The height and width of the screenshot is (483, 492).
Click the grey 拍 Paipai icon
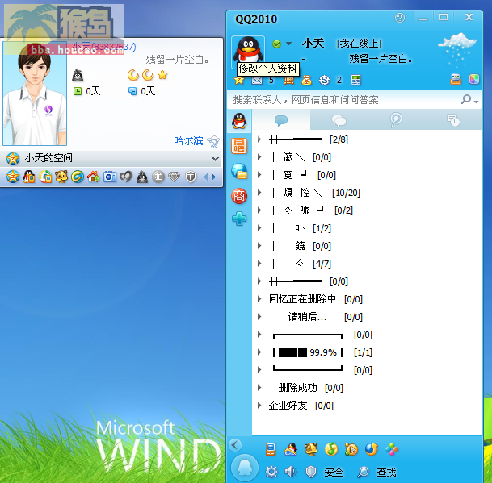(158, 177)
